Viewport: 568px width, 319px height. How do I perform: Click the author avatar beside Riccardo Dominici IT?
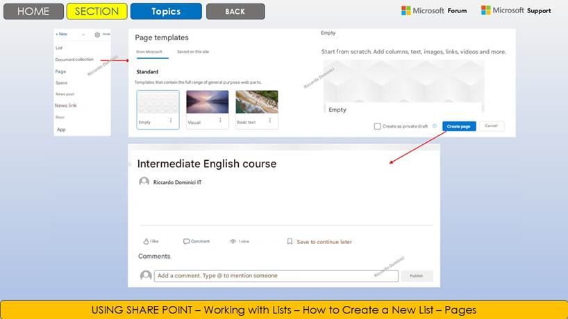pyautogui.click(x=144, y=182)
